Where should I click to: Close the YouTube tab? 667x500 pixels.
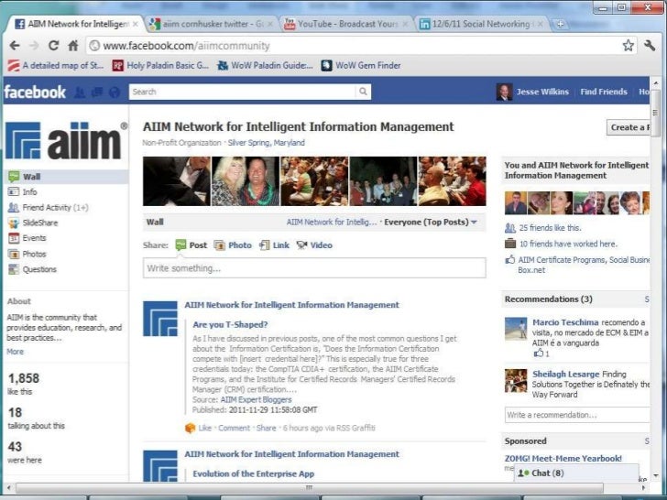tap(405, 24)
